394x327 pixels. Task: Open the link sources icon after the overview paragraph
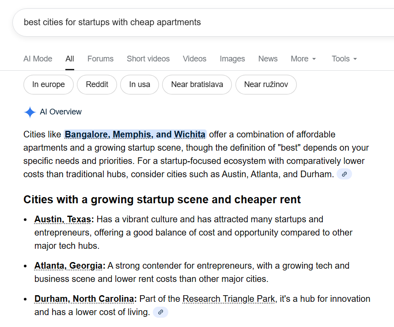pyautogui.click(x=344, y=174)
